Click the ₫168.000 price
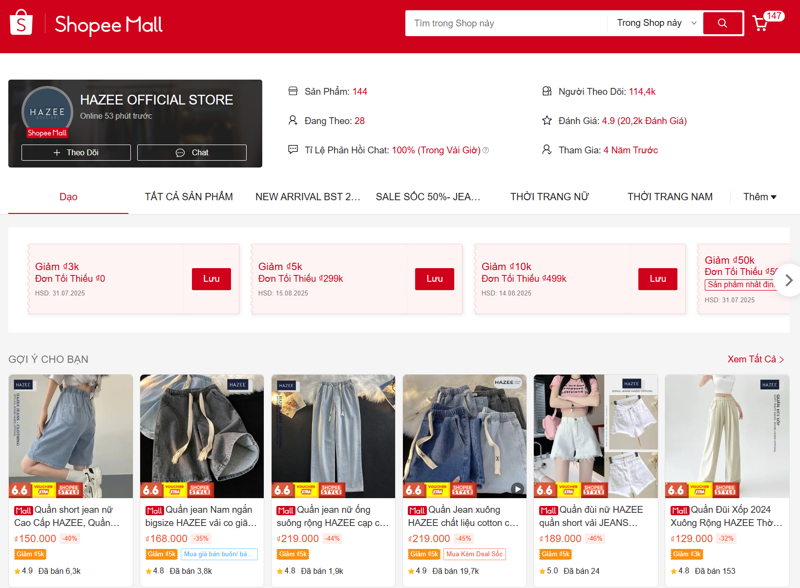The height and width of the screenshot is (588, 800). click(x=167, y=539)
